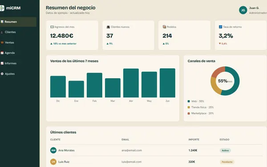Click the Juan G. user name
This screenshot has width=267, height=167.
[254, 8]
